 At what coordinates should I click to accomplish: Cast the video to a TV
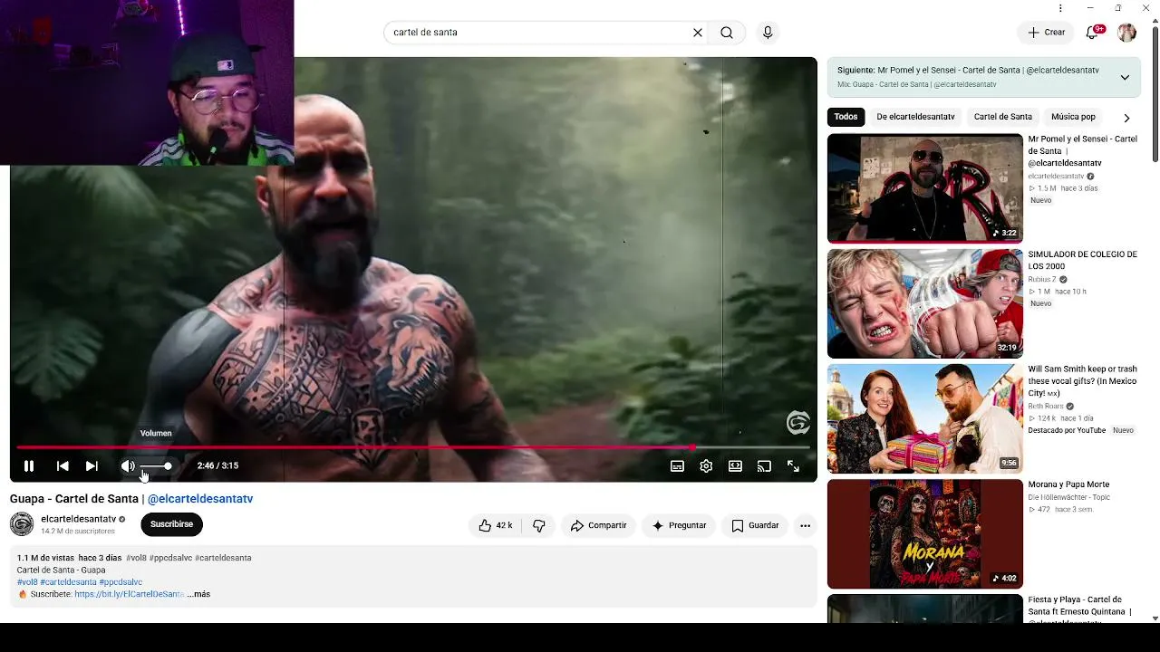764,466
